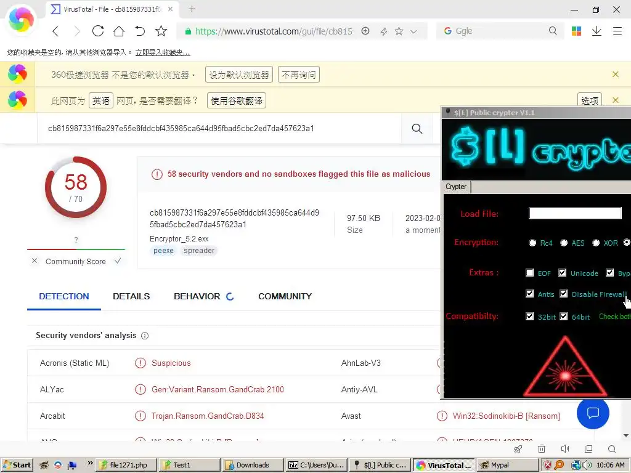Dismiss the translate notification bar
The image size is (631, 473).
point(616,100)
